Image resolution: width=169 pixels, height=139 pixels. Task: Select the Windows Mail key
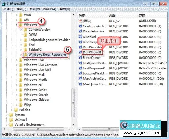[34, 75]
